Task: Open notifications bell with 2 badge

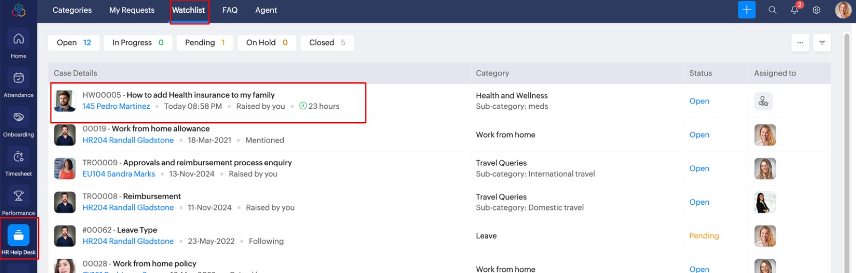Action: click(x=795, y=9)
